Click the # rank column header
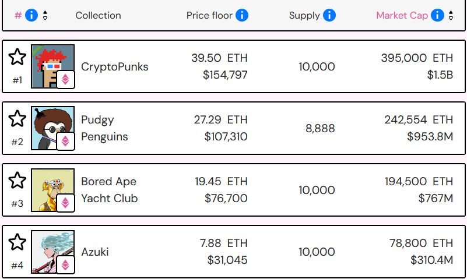Viewport: 467px width, 279px height. [18, 15]
